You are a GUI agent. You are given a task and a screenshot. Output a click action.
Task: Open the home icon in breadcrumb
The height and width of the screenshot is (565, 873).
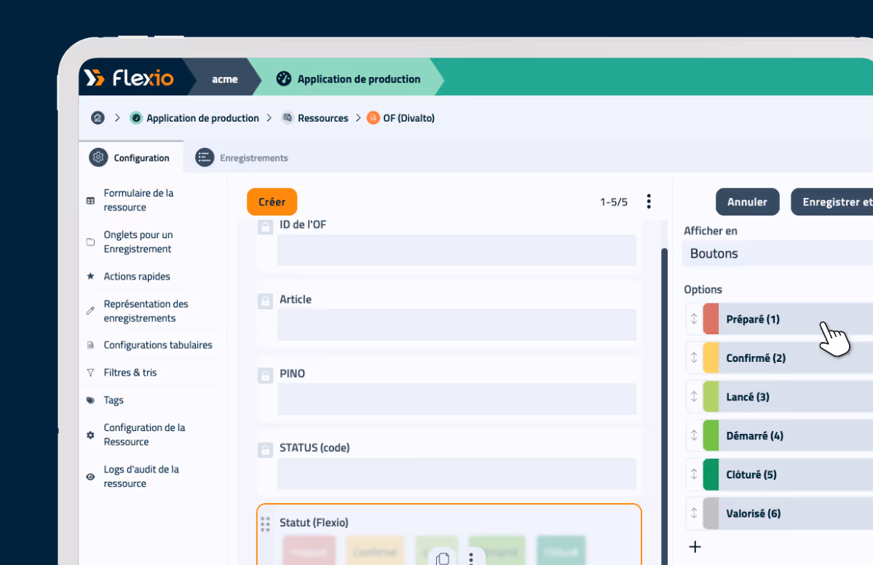click(x=98, y=118)
